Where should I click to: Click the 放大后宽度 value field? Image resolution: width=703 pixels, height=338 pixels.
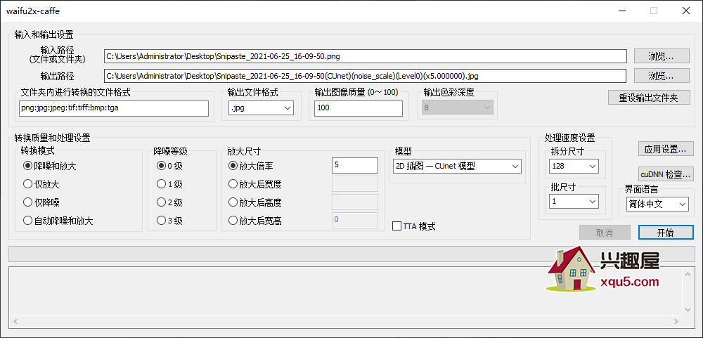tap(355, 184)
